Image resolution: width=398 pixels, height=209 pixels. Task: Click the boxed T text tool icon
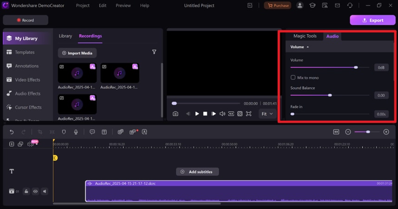click(x=104, y=132)
